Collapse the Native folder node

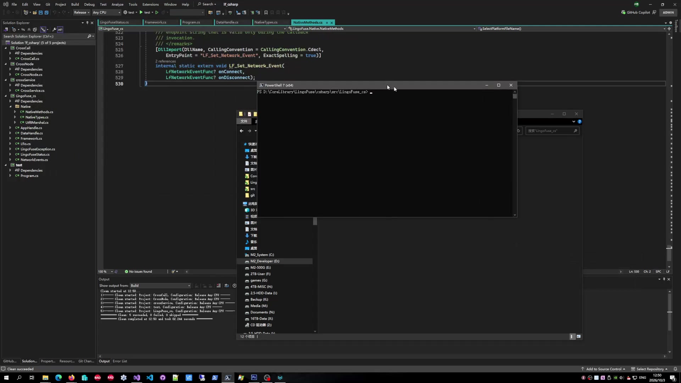pos(10,106)
